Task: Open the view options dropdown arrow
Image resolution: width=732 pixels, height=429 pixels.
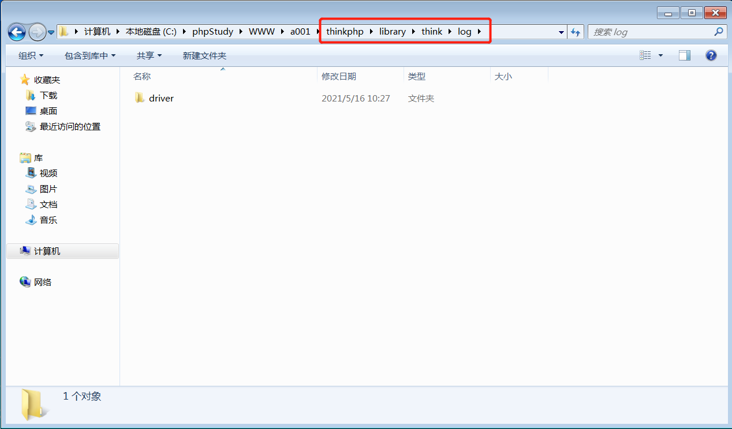Action: pos(660,55)
